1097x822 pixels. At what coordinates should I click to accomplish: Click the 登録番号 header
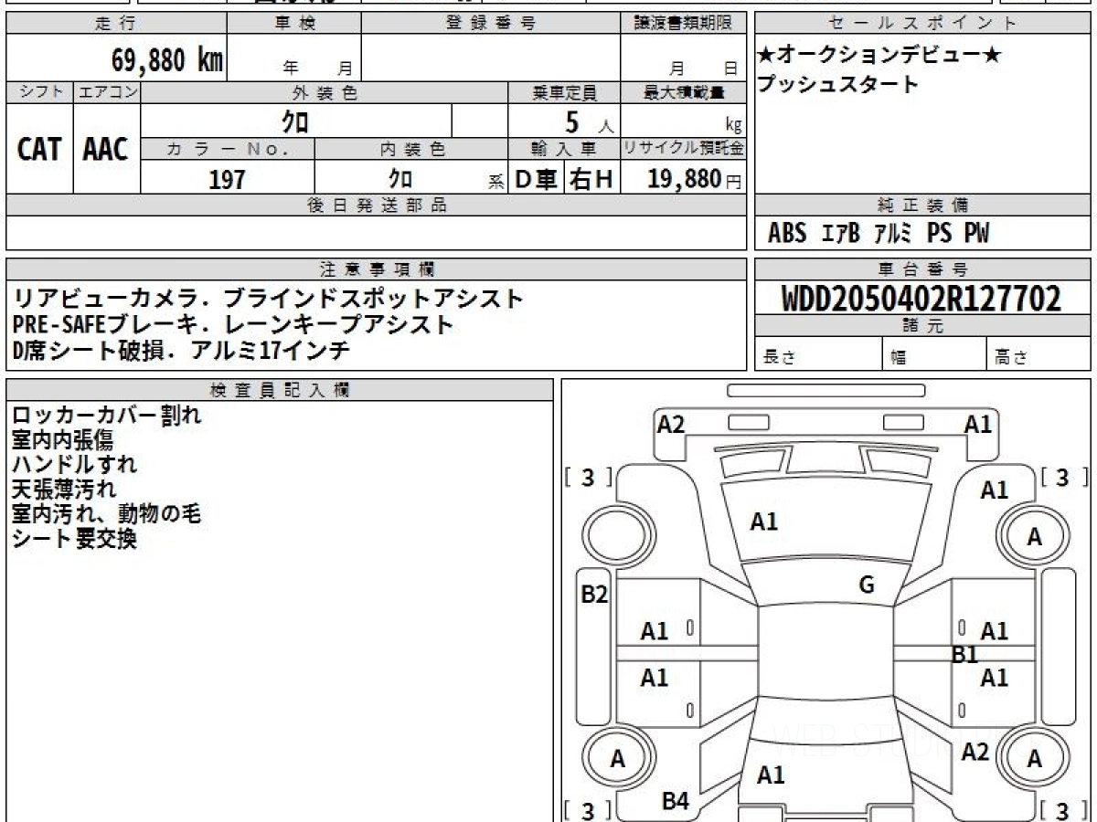point(491,23)
